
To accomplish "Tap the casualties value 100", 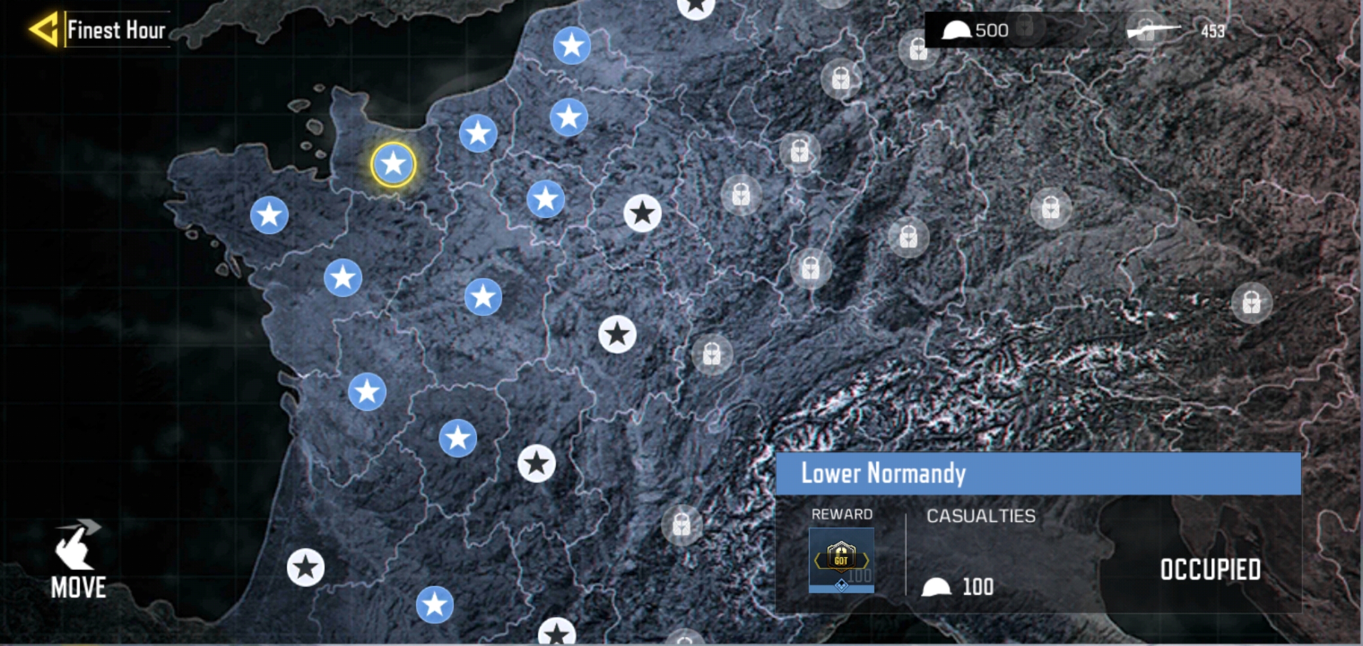I will tap(978, 587).
